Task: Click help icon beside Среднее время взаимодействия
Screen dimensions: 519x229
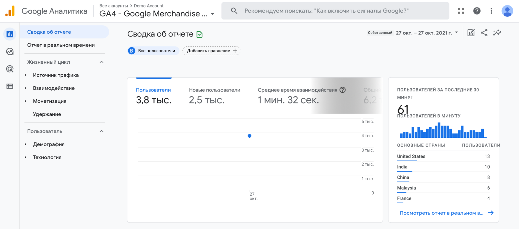Action: coord(343,90)
